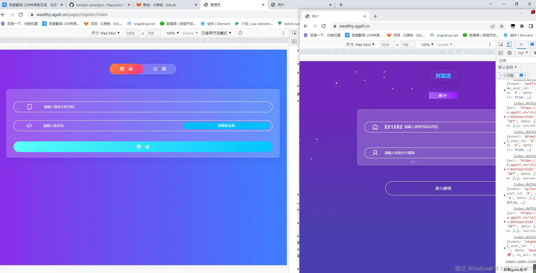Go back in the back browser window
This screenshot has height=273, width=536.
pyautogui.click(x=3, y=15)
